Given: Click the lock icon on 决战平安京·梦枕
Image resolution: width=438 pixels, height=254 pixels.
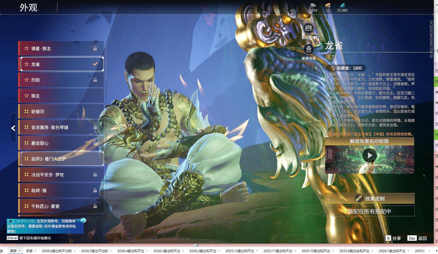Looking at the screenshot, I should [x=95, y=174].
